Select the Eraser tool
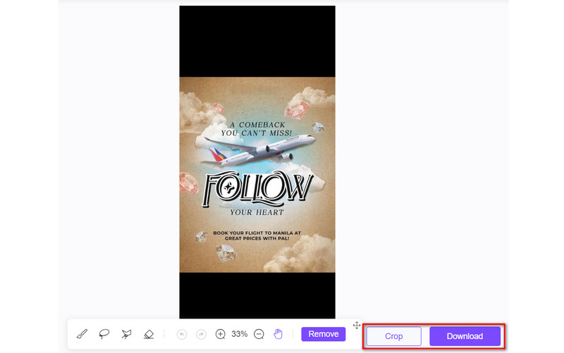The width and height of the screenshot is (564, 353). (149, 334)
